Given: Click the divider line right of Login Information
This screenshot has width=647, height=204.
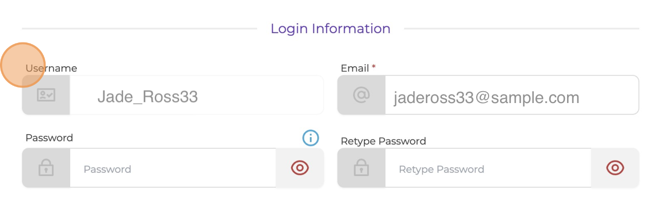Looking at the screenshot, I should click(x=521, y=28).
